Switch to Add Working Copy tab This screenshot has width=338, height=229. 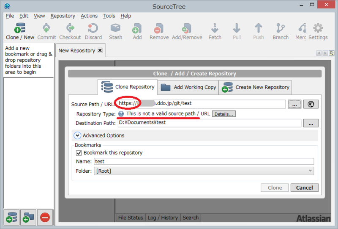(x=188, y=87)
